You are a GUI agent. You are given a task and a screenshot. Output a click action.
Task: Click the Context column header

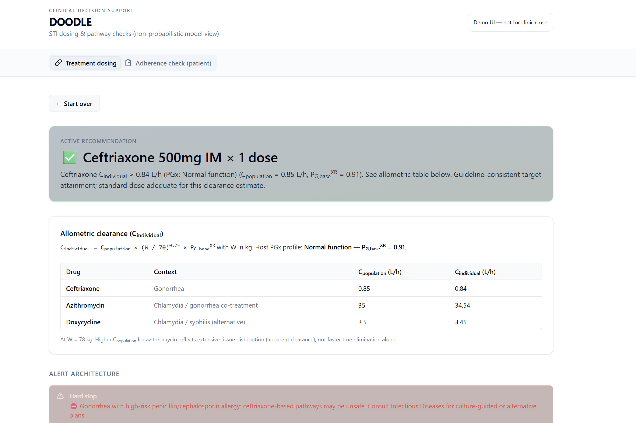pos(165,272)
